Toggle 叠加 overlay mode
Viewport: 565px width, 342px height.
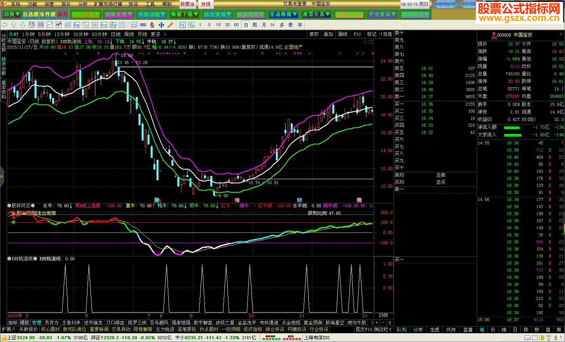point(328,34)
